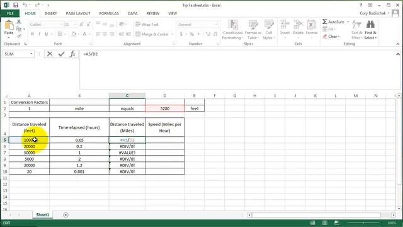Open the FILE tab
This screenshot has width=403, height=227.
pos(10,13)
